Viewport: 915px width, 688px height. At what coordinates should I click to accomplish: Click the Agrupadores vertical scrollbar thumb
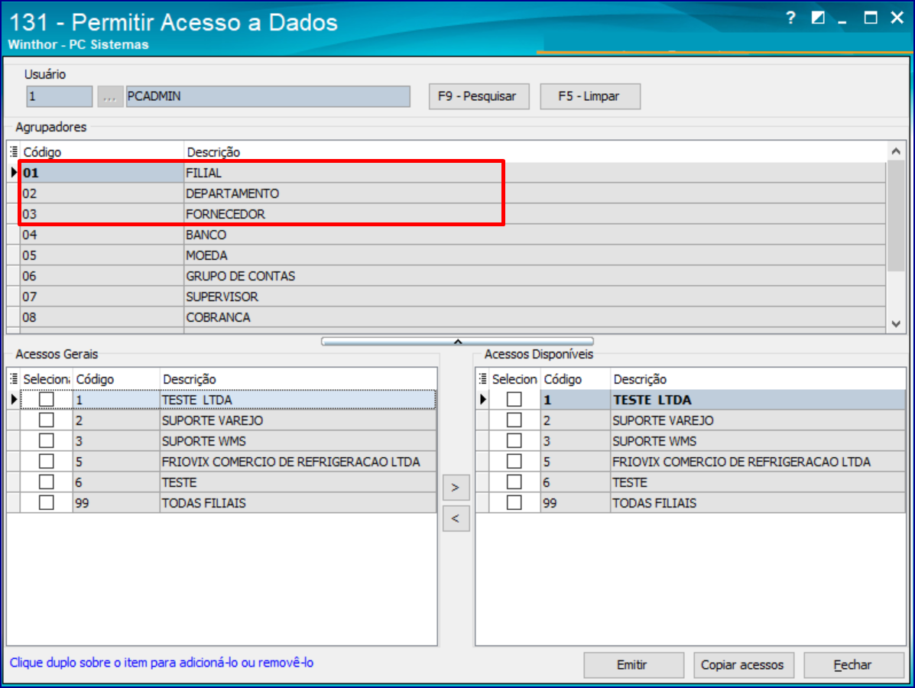(897, 216)
